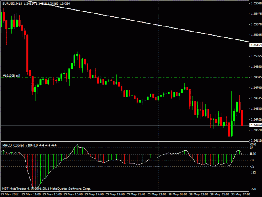Click the 1.25055 price scale label
The width and height of the screenshot is (262, 197).
point(256,56)
